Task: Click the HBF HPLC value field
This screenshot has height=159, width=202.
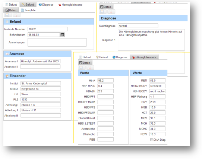Action: click(105, 86)
